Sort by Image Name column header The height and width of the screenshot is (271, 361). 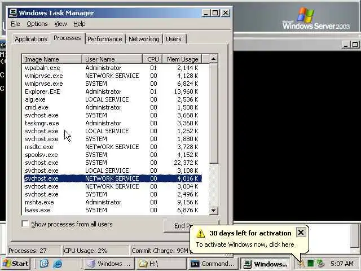(52, 59)
